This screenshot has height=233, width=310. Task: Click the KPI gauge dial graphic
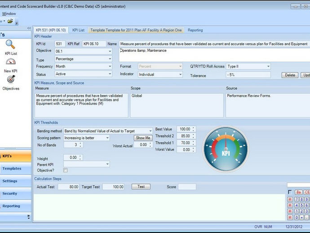pos(226,149)
